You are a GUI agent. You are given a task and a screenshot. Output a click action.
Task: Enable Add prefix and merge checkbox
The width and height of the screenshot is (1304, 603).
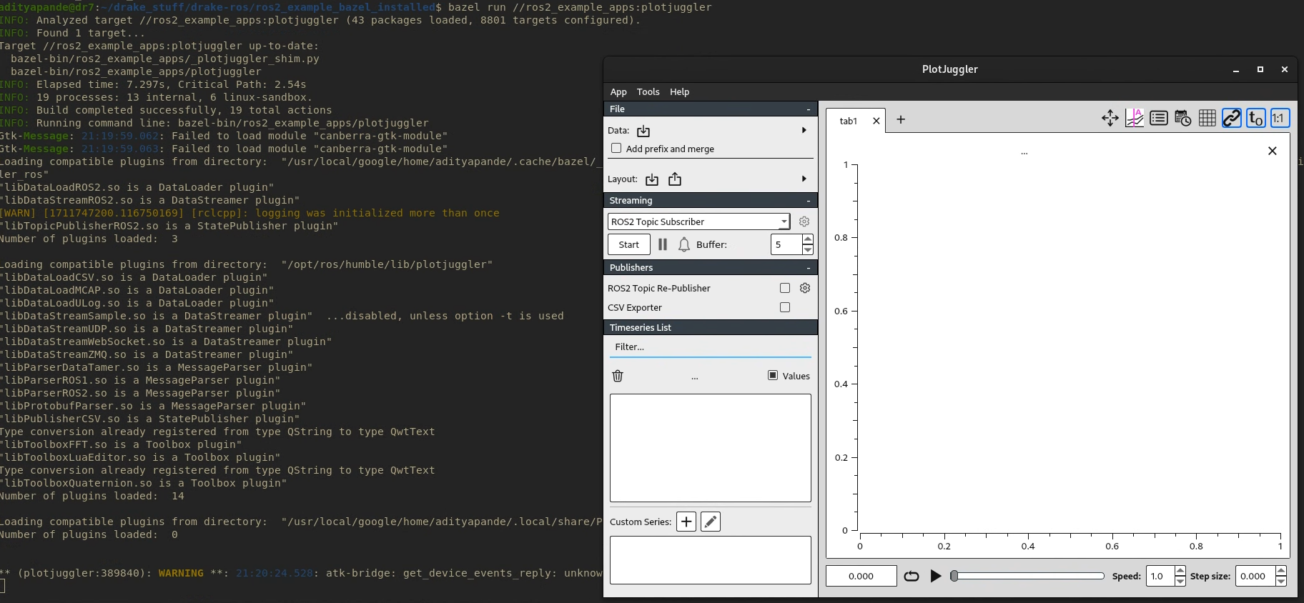tap(616, 148)
